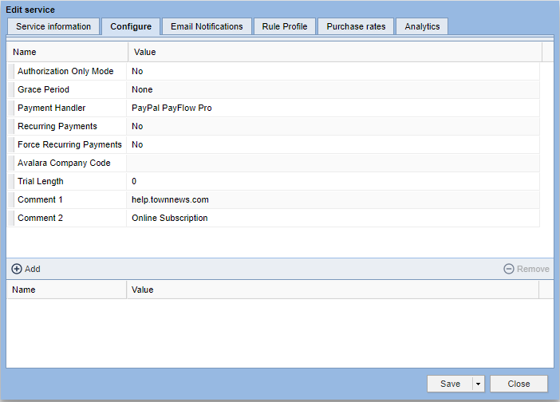The image size is (560, 402).
Task: Click the lower grid Name column header
Action: pos(67,290)
